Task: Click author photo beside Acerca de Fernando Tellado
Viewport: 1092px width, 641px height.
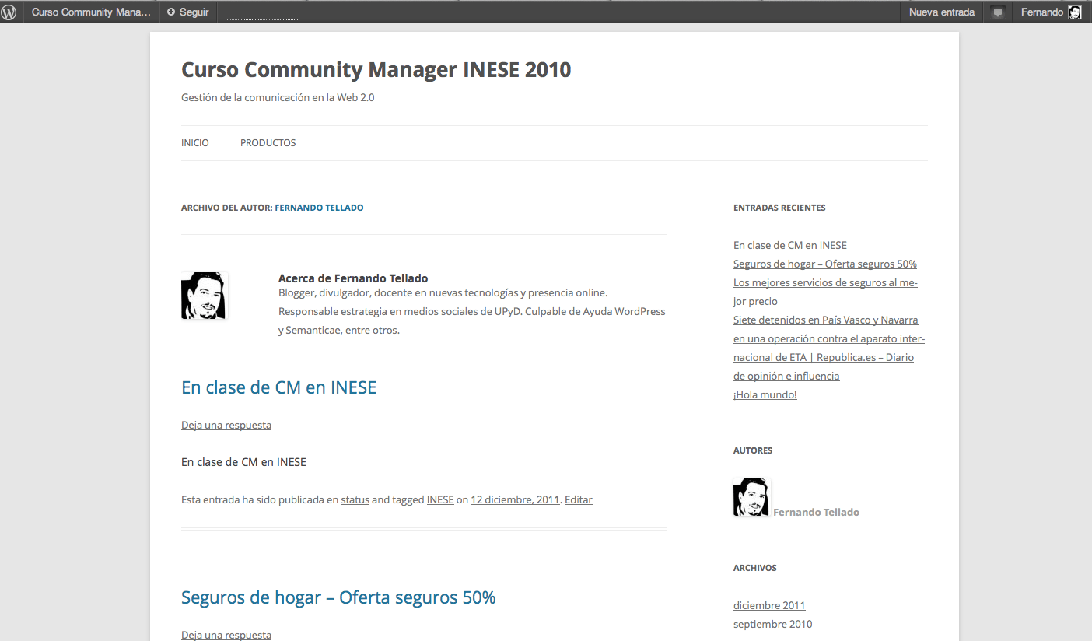Action: (x=204, y=296)
